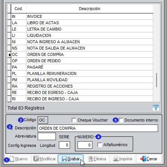
Task: Click the Cod. column header
Action: click(x=19, y=9)
